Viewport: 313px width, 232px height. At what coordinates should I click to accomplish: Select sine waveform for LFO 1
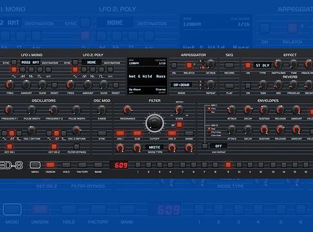(x=14, y=70)
